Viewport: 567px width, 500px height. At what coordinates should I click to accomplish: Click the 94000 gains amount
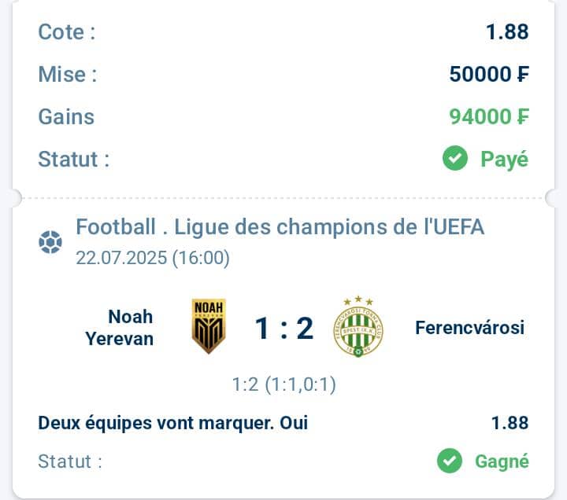489,116
